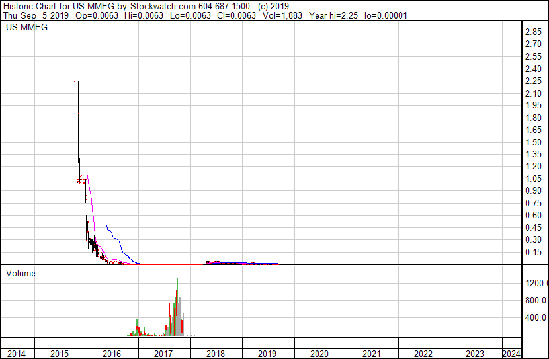Click the 1.05 price axis value
The height and width of the screenshot is (359, 549).
[534, 179]
